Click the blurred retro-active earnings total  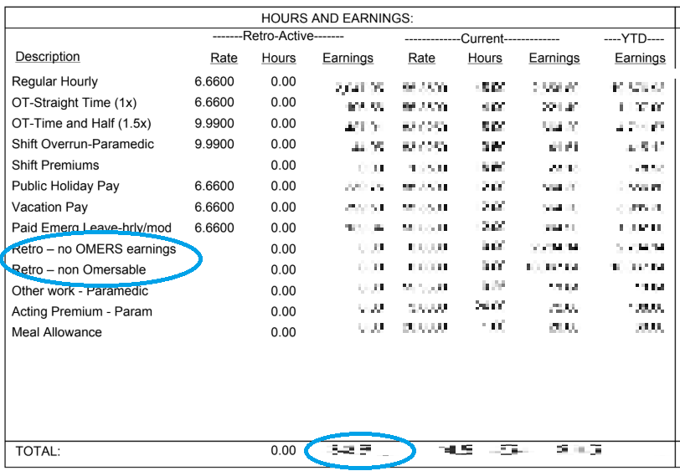tap(360, 451)
